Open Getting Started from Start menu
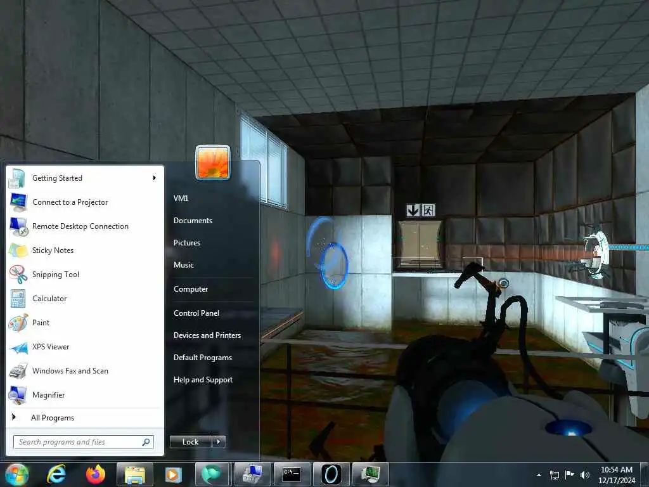The height and width of the screenshot is (487, 649). [x=85, y=178]
